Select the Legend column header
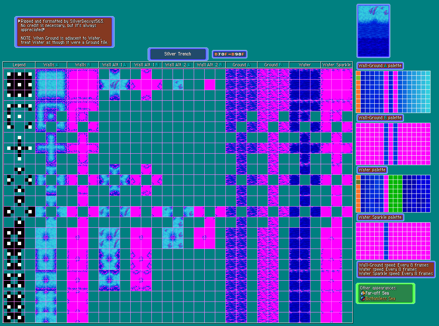The width and height of the screenshot is (439, 326). [x=19, y=65]
